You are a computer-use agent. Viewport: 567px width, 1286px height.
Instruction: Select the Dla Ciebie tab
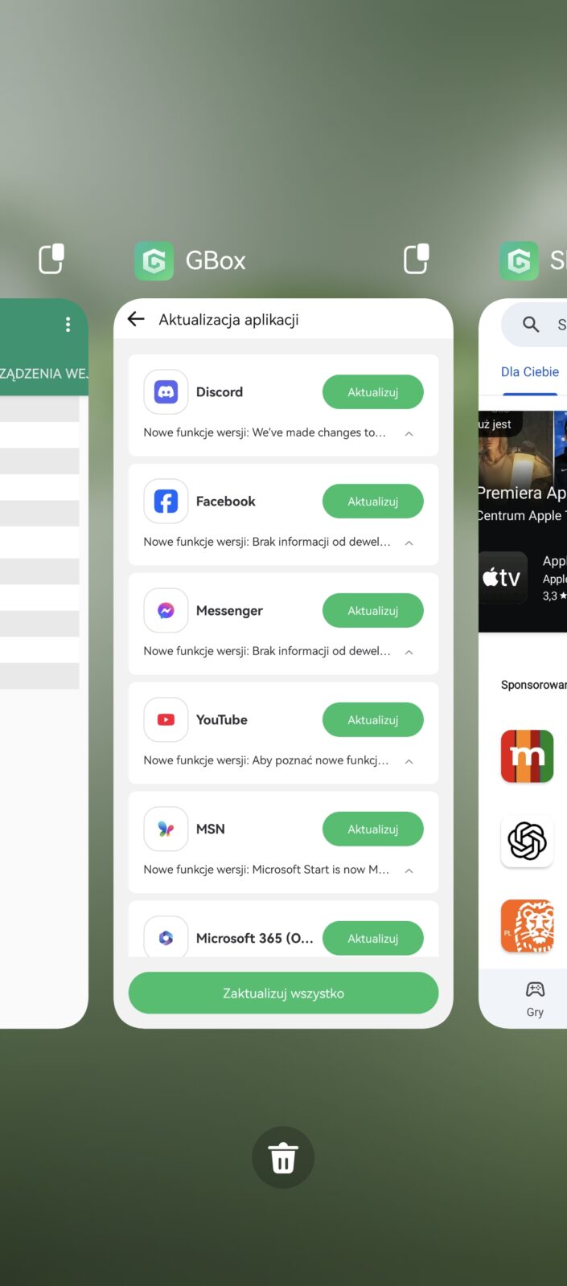click(x=529, y=372)
